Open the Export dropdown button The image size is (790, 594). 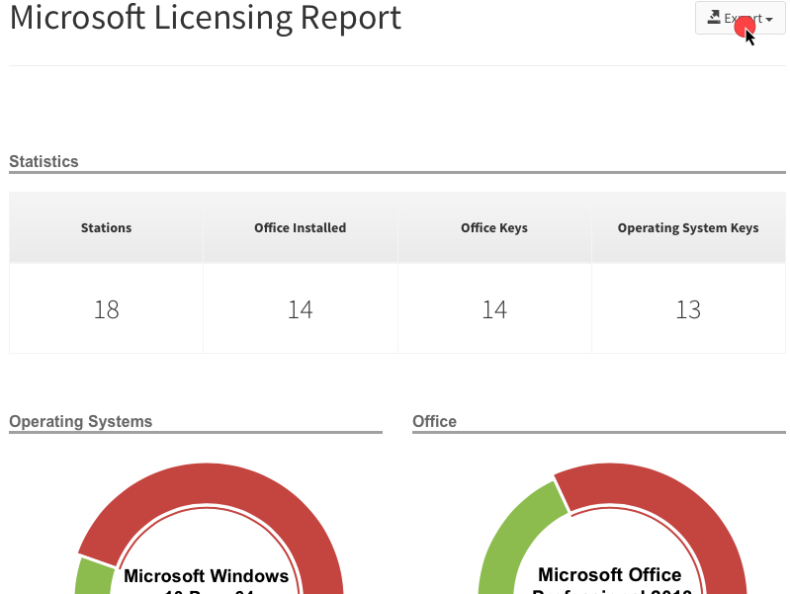pyautogui.click(x=740, y=18)
